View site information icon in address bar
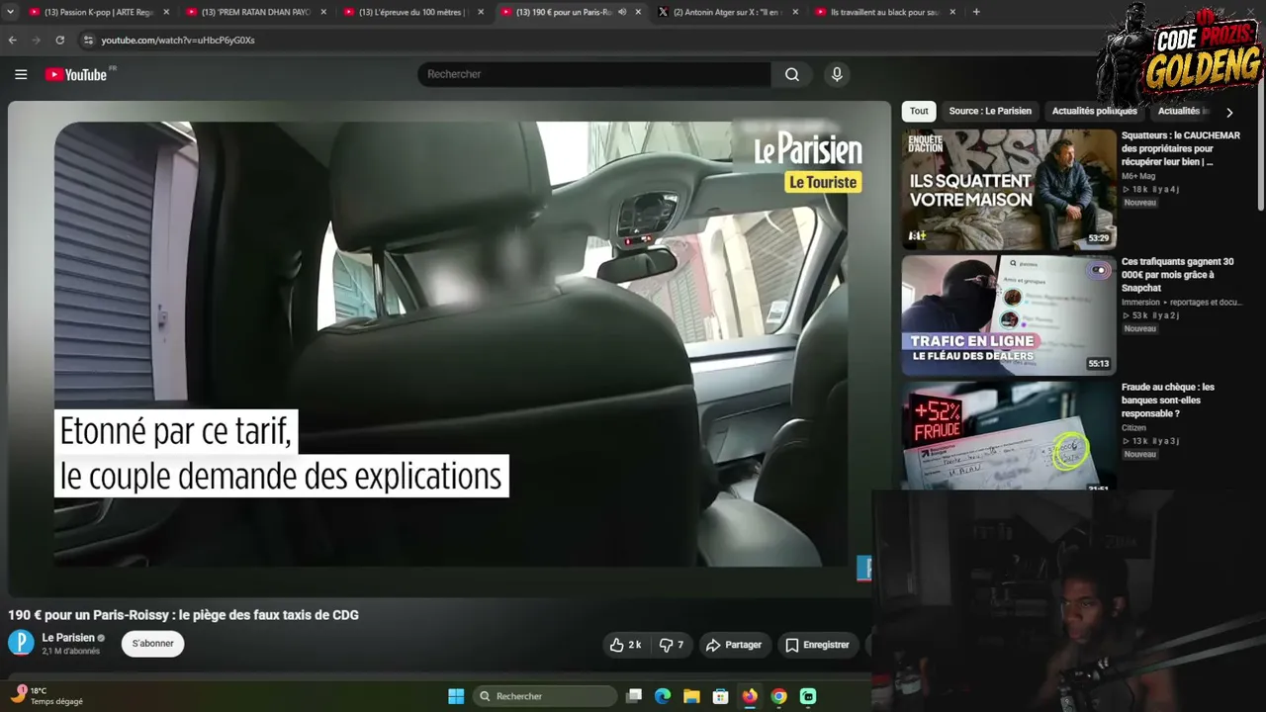Image resolution: width=1266 pixels, height=712 pixels. [87, 40]
